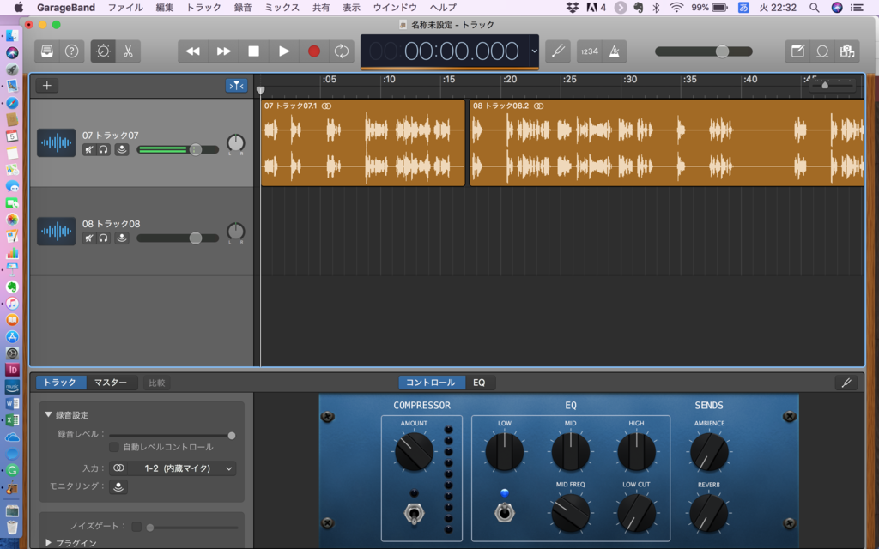Solo the 08 トラック08 track with headphones
This screenshot has width=879, height=549.
tap(104, 238)
